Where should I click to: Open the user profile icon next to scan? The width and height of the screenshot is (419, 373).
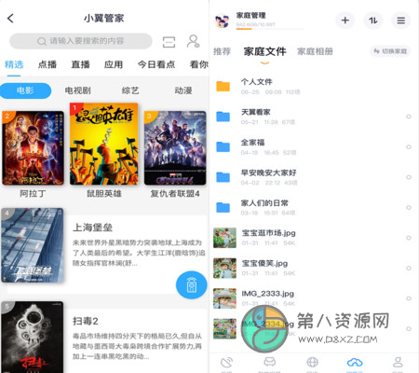point(193,41)
